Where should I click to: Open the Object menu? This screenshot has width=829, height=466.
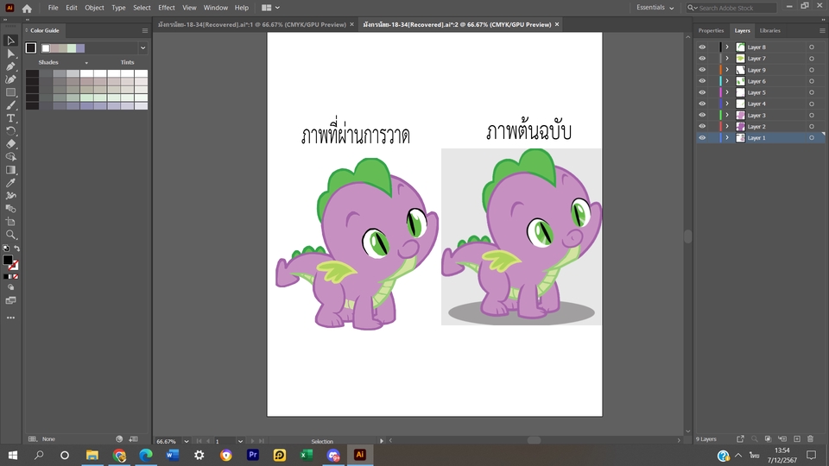(94, 8)
